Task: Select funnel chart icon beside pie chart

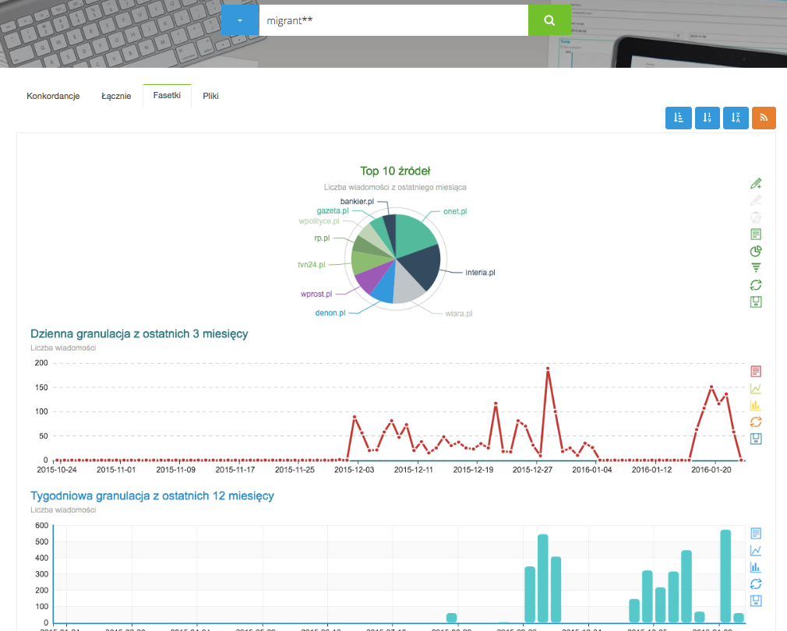Action: pos(755,268)
